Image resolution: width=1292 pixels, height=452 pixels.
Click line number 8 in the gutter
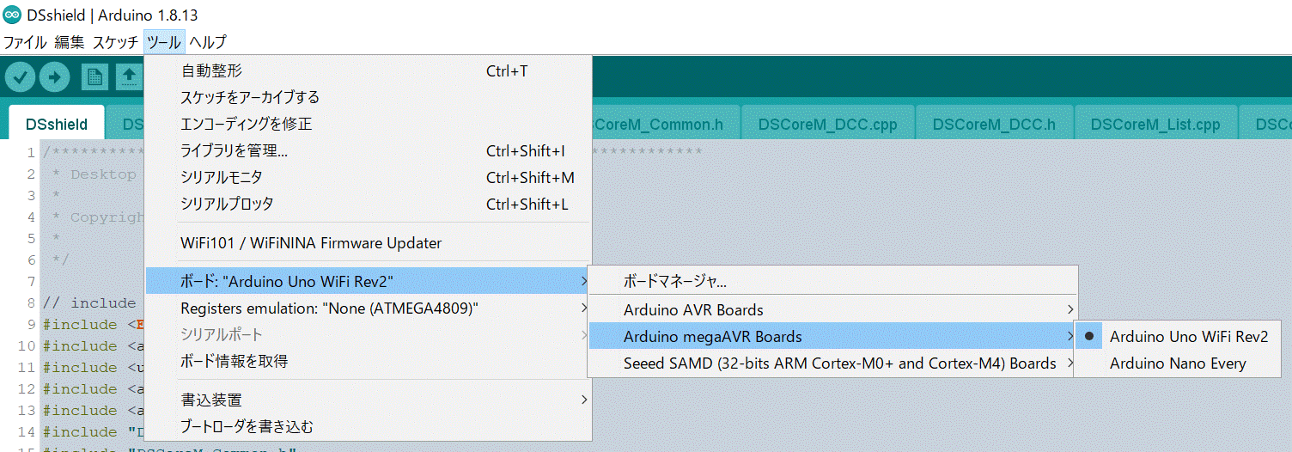click(31, 303)
